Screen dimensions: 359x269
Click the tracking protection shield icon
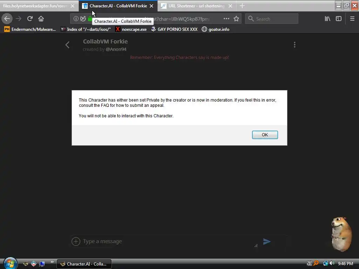[x=83, y=19]
